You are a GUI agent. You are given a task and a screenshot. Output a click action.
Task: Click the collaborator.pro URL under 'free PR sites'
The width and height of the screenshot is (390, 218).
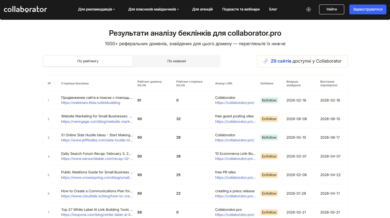pos(236,178)
